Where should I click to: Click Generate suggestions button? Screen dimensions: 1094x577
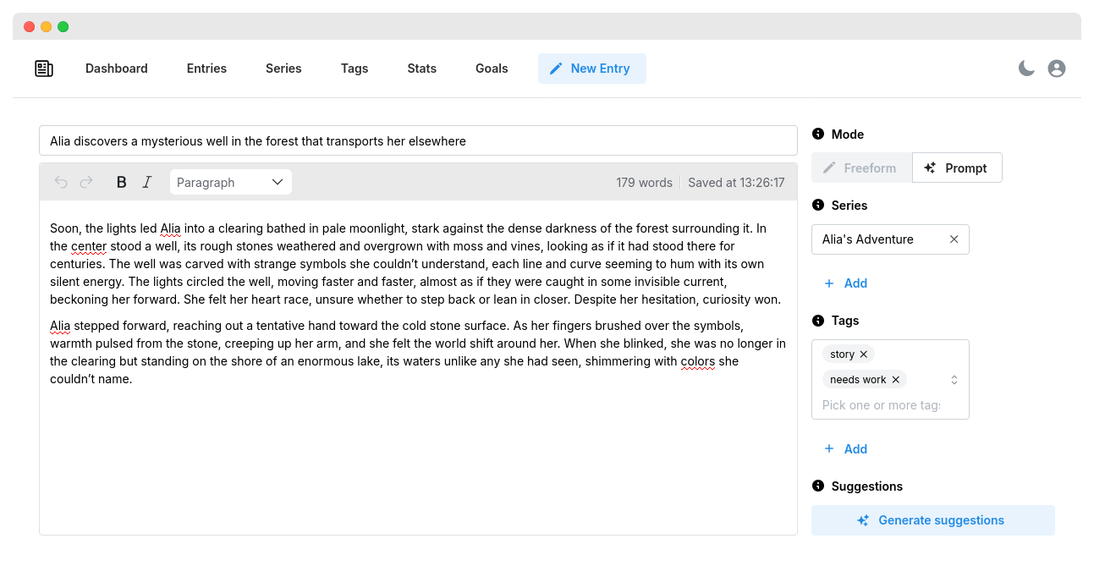(x=932, y=520)
